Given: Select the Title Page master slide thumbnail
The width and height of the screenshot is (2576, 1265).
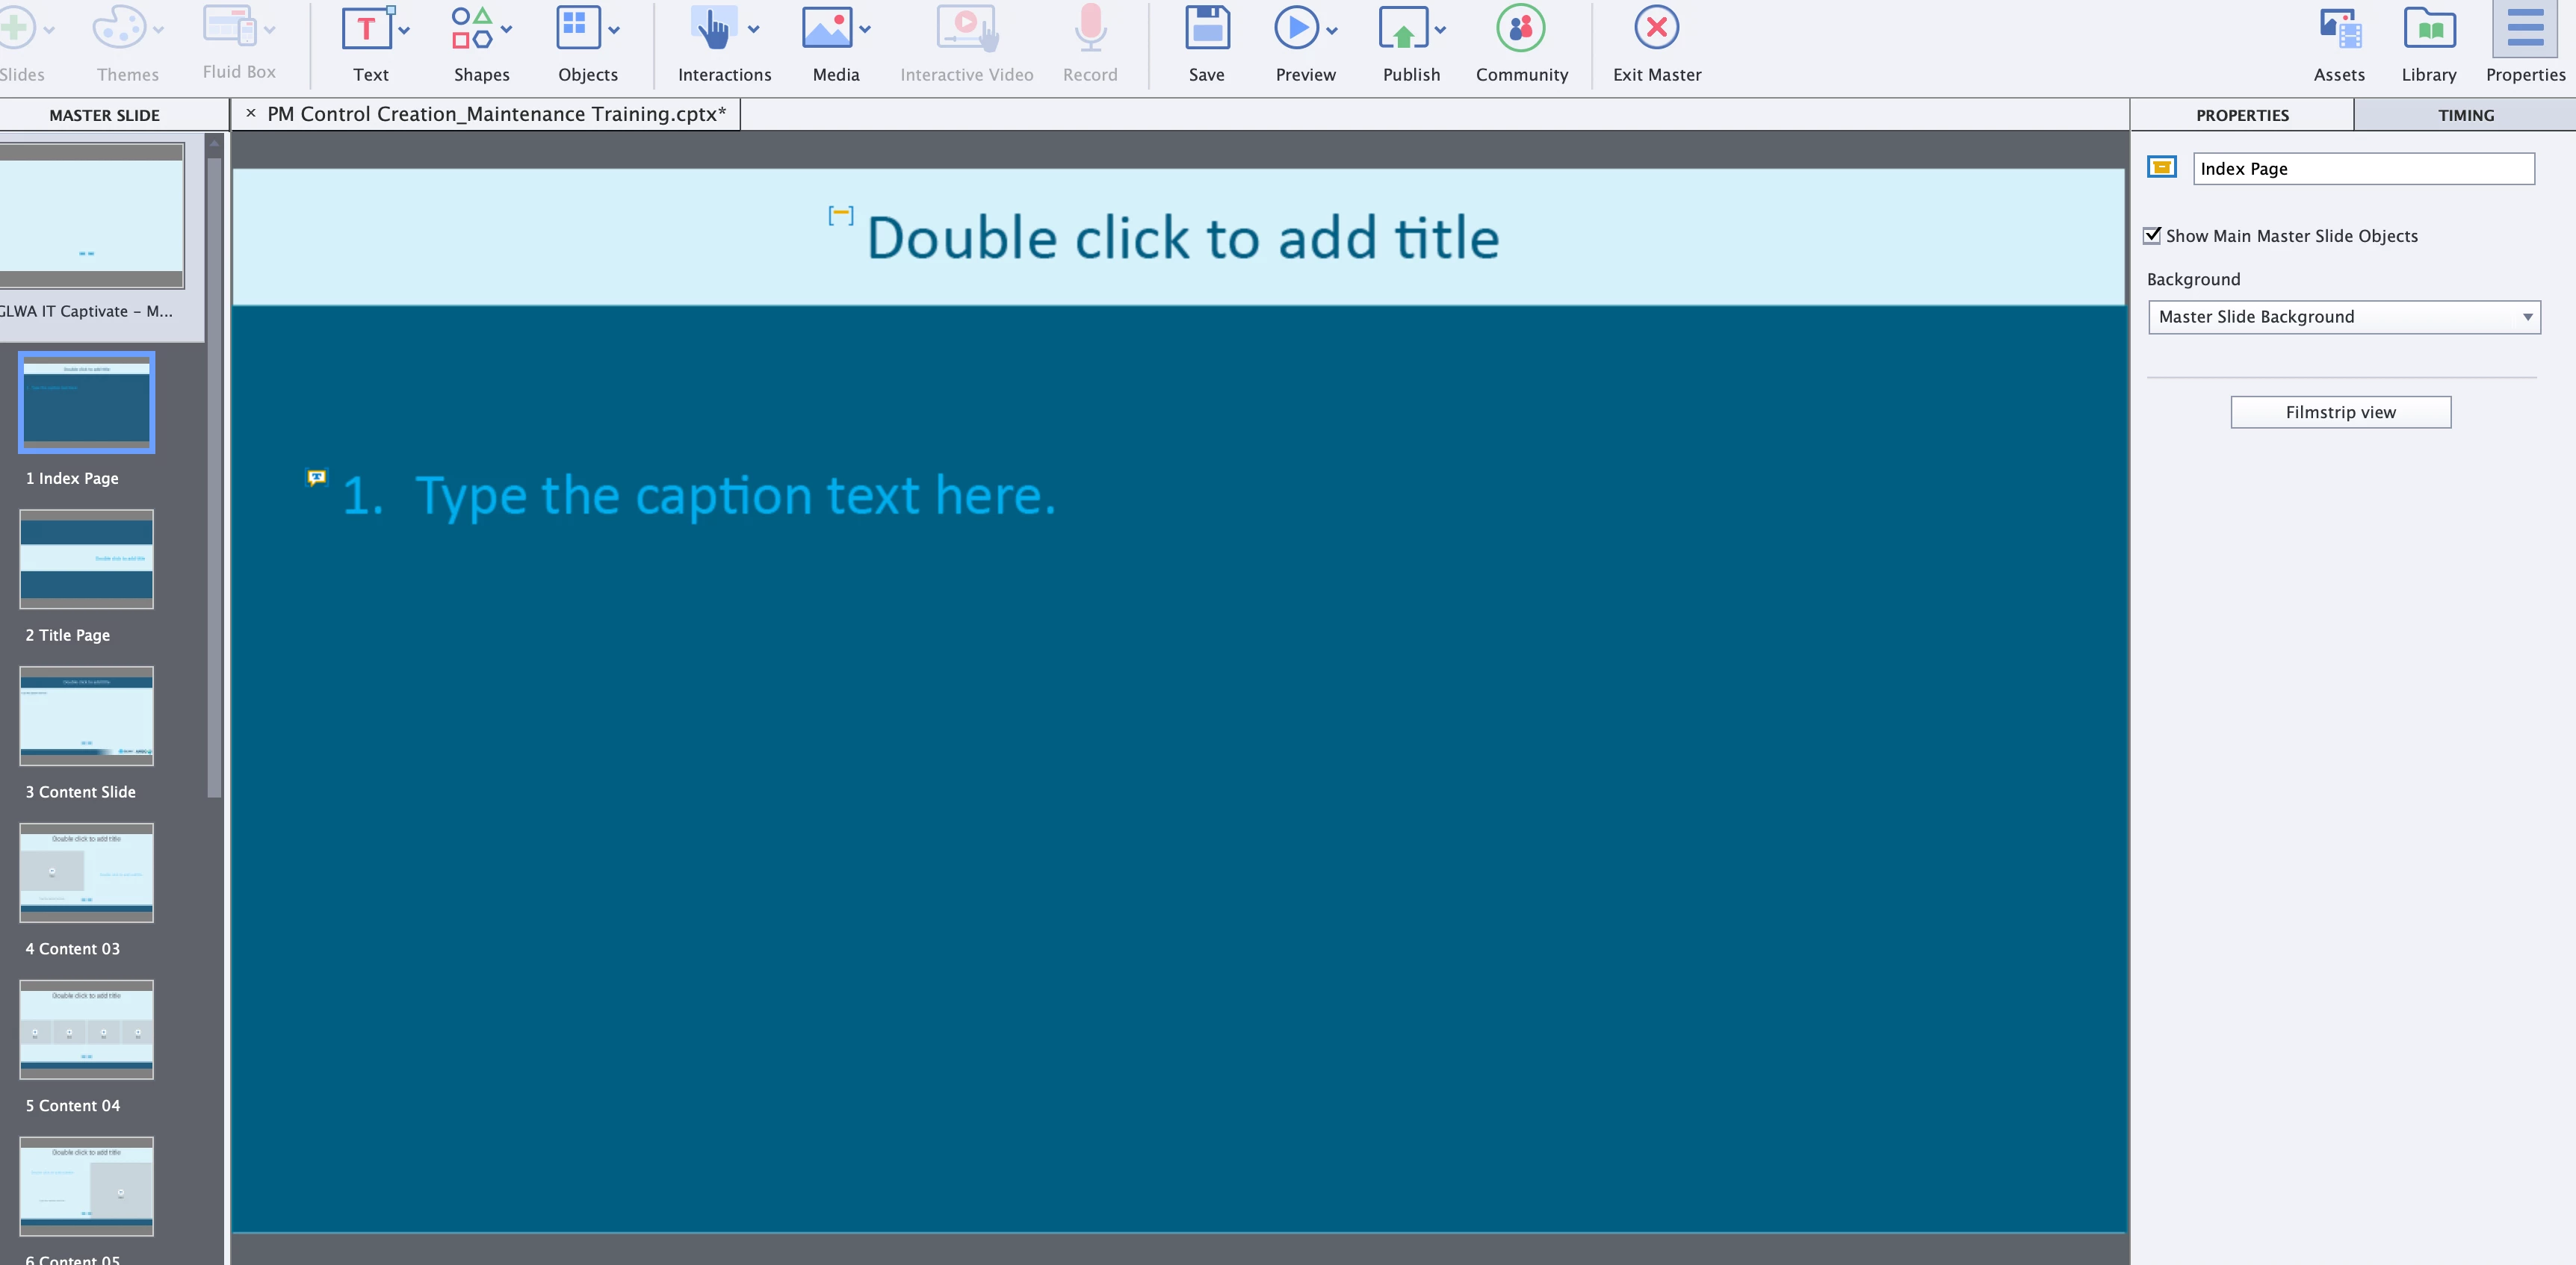Looking at the screenshot, I should tap(87, 559).
